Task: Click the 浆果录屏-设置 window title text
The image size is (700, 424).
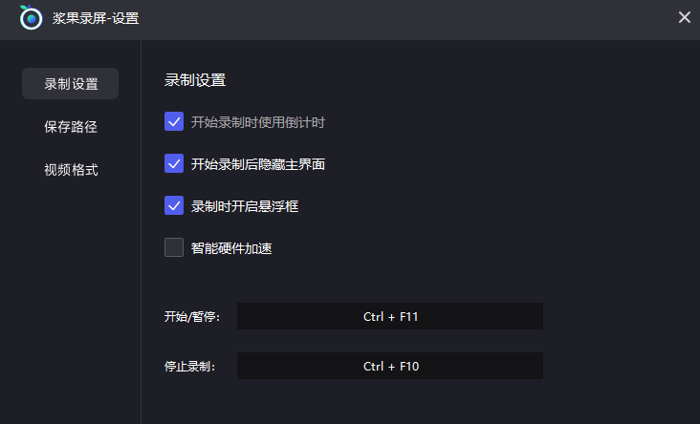Action: pyautogui.click(x=96, y=18)
